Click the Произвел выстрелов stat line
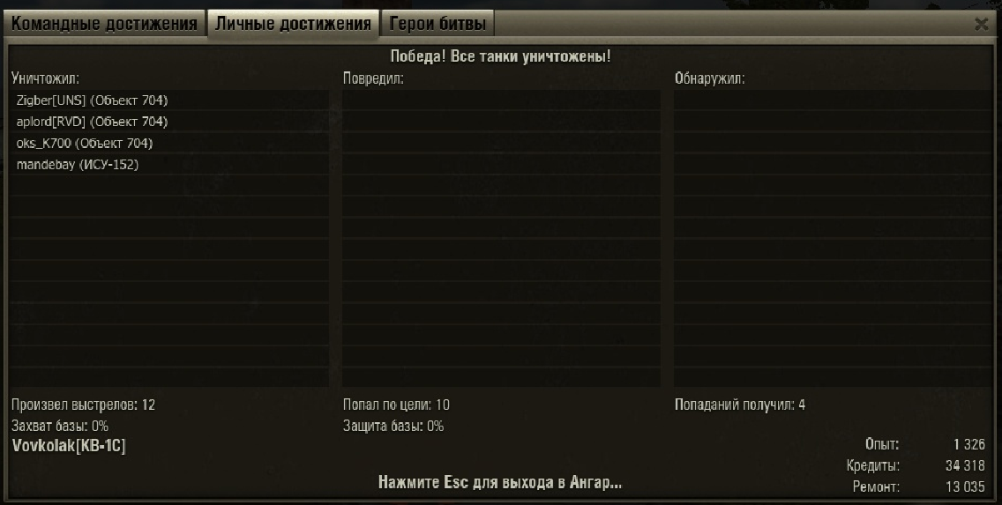The height and width of the screenshot is (505, 1002). [83, 405]
